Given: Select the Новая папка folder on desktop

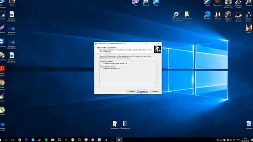Looking at the screenshot, I should (x=187, y=15).
